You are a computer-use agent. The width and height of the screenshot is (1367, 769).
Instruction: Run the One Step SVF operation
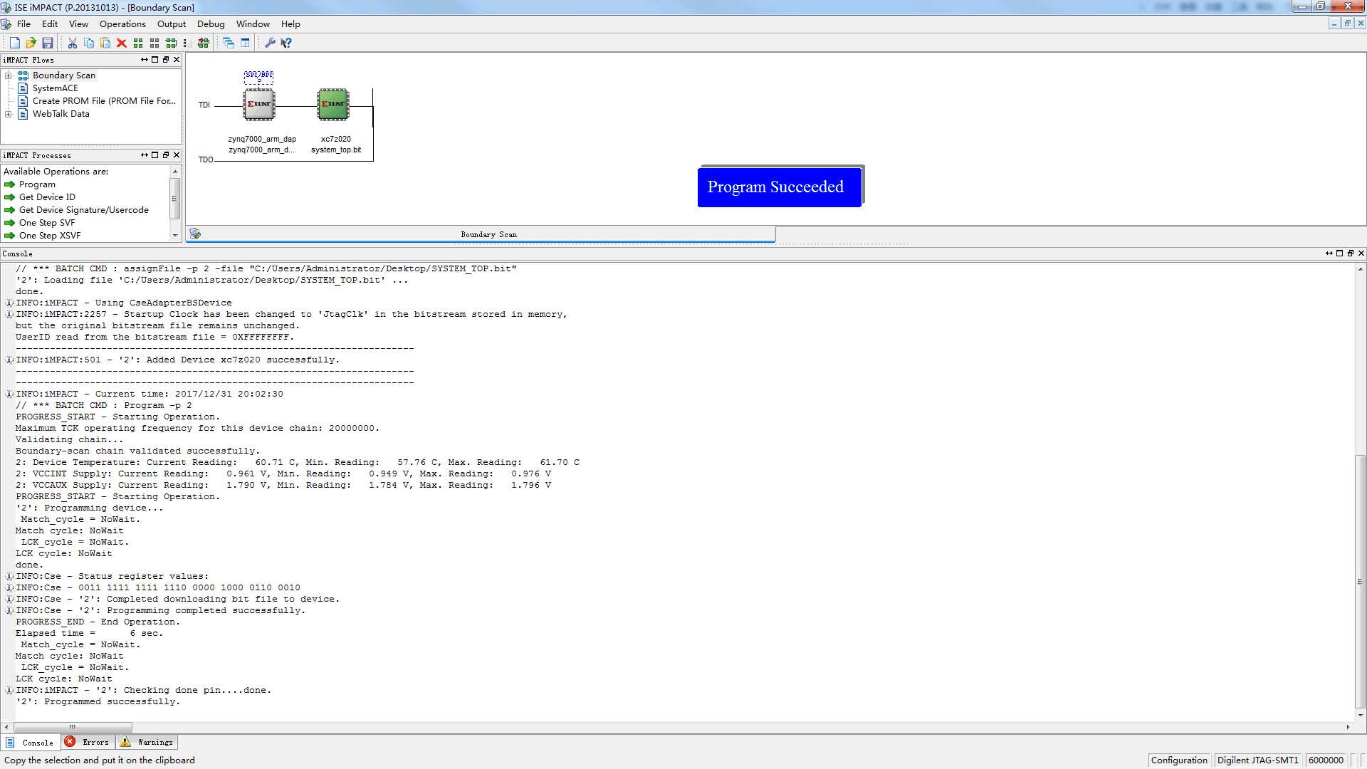[47, 223]
